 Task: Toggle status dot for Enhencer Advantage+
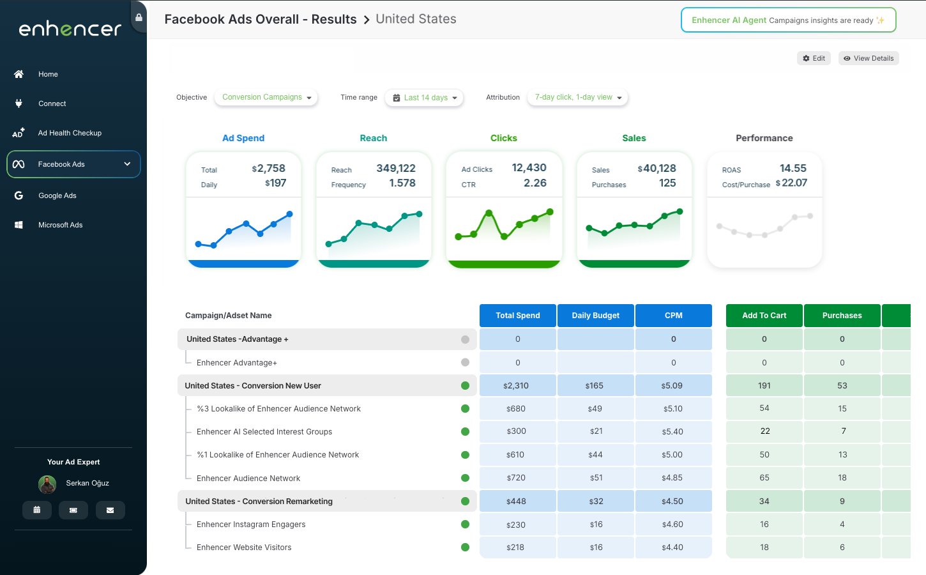[465, 362]
